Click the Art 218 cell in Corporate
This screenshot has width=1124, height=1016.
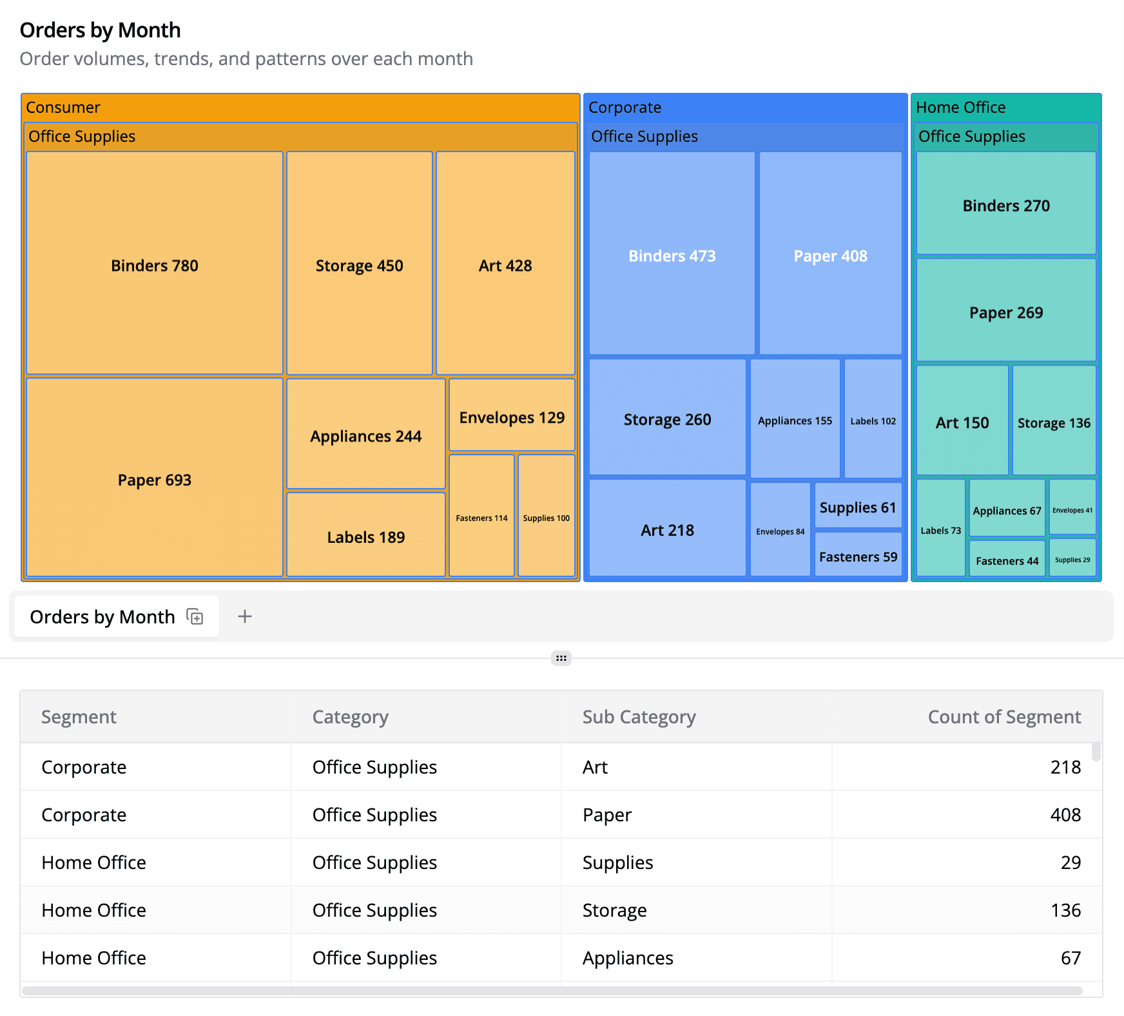click(667, 530)
